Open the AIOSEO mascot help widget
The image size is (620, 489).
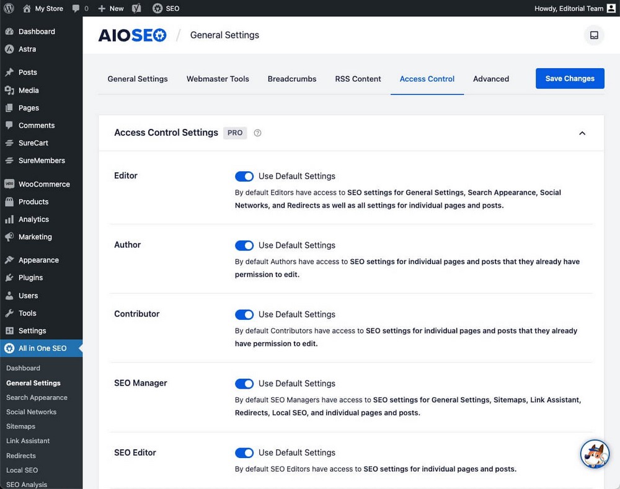[x=595, y=454]
